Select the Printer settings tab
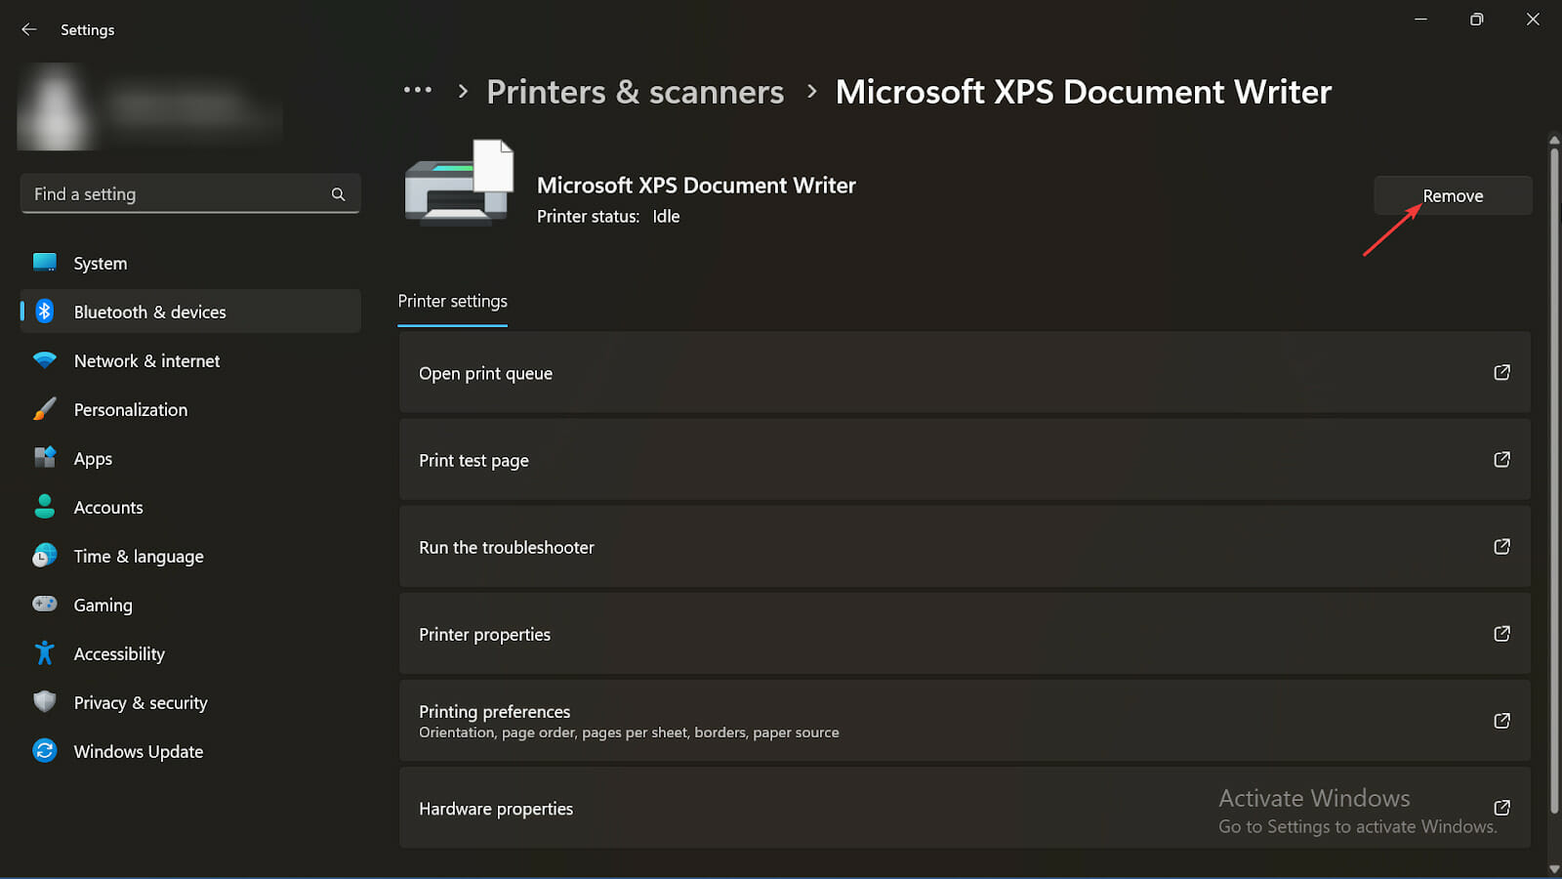This screenshot has height=879, width=1562. point(452,301)
